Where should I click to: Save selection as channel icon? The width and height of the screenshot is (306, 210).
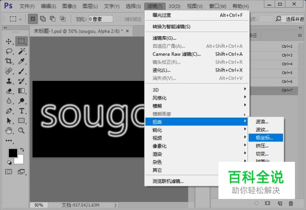268,203
